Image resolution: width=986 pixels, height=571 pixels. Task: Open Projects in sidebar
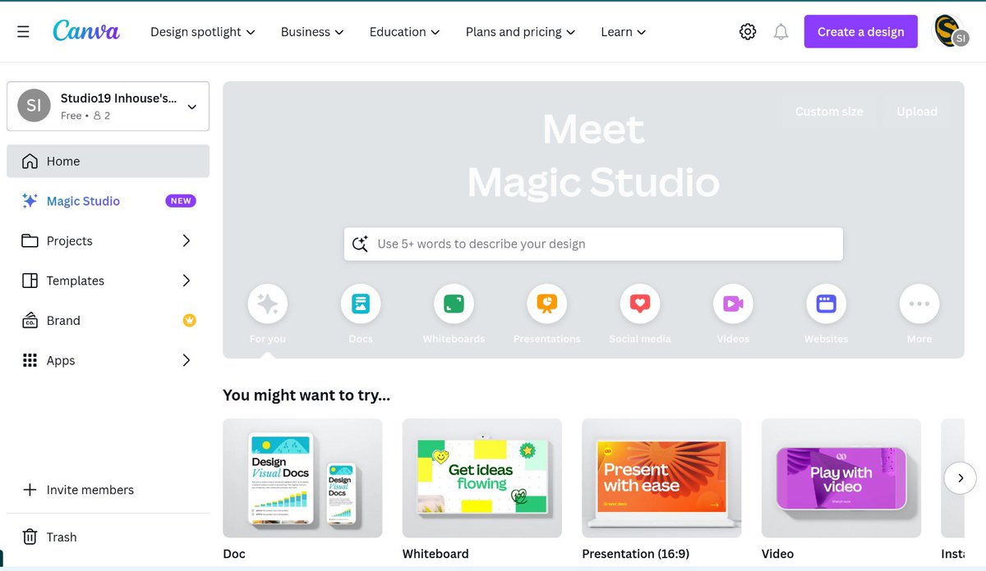point(108,240)
